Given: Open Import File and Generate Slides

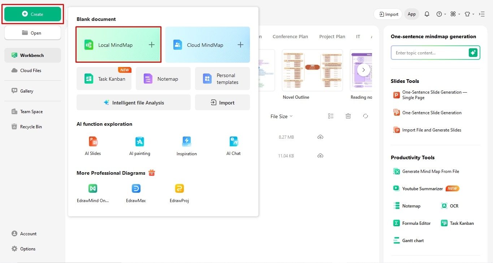Looking at the screenshot, I should pos(427,130).
